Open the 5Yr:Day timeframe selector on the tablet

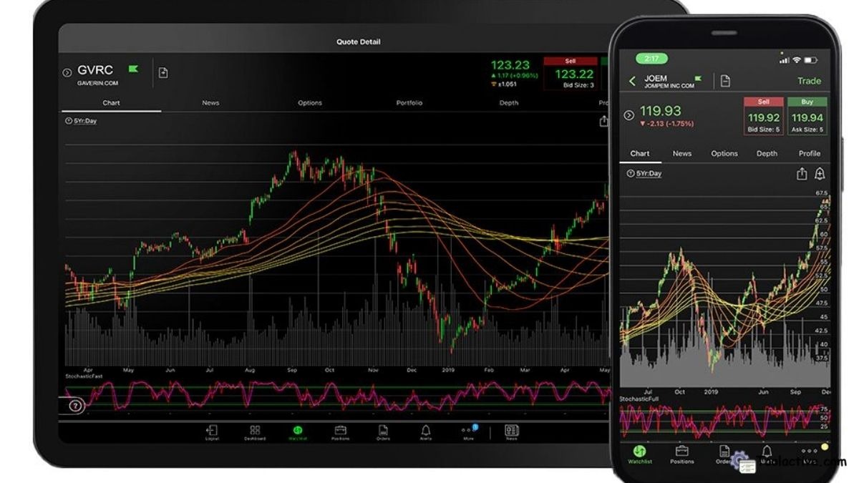pyautogui.click(x=82, y=120)
